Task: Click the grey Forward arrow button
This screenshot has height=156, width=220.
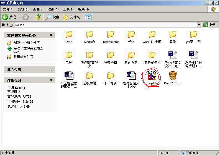Action: coord(25,17)
